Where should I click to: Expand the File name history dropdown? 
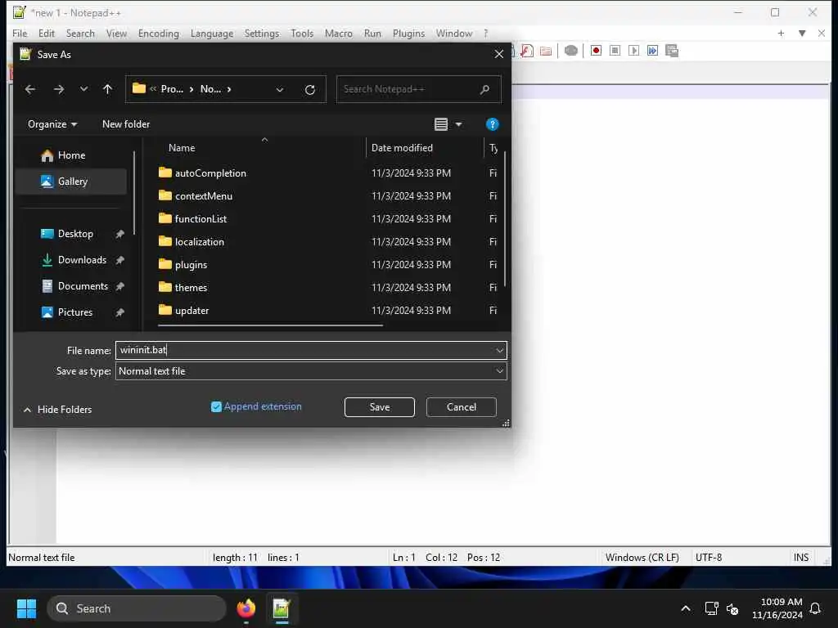point(499,351)
